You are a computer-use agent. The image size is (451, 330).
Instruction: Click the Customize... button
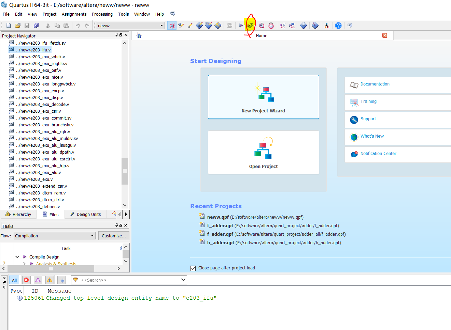pos(114,236)
